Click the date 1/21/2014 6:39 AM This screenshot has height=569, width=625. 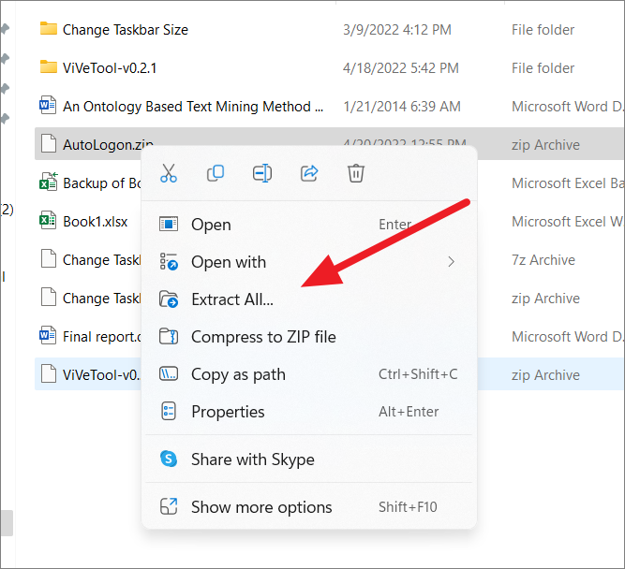click(x=402, y=107)
